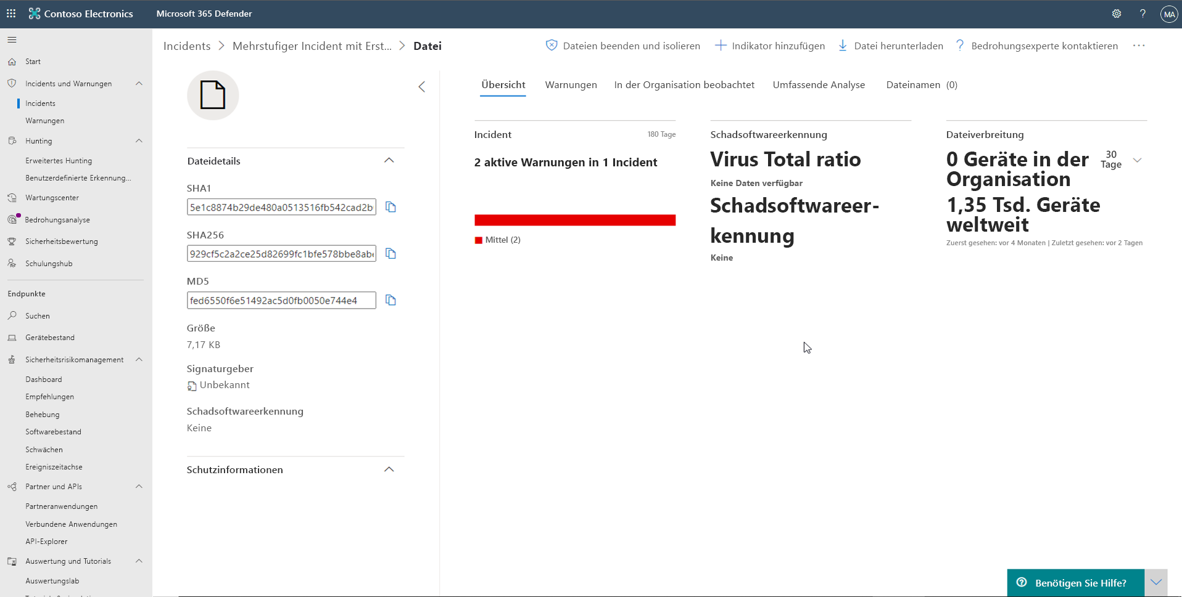
Task: Open the app launcher waffle icon
Action: [x=11, y=13]
